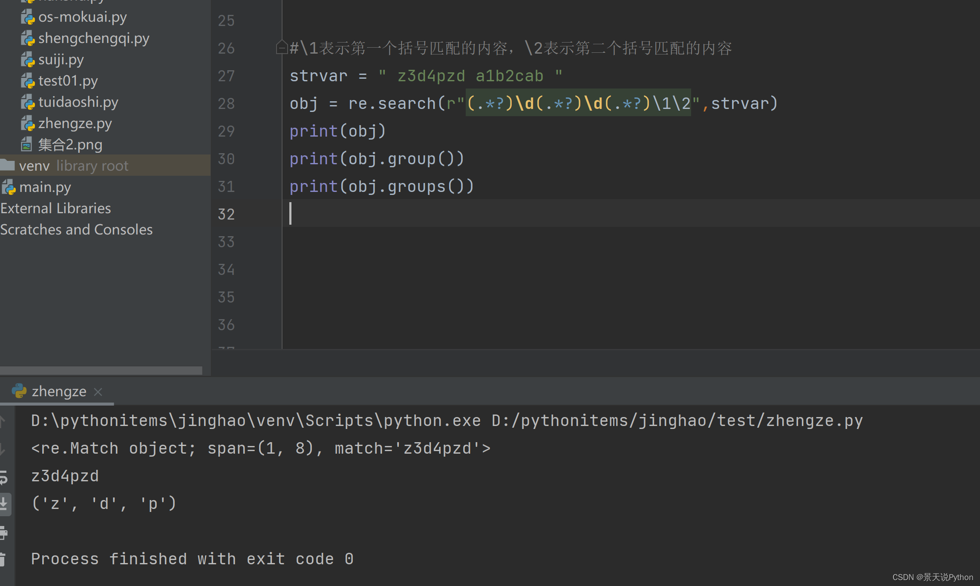The image size is (980, 586).
Task: Select test01.py in the project tree
Action: click(68, 81)
